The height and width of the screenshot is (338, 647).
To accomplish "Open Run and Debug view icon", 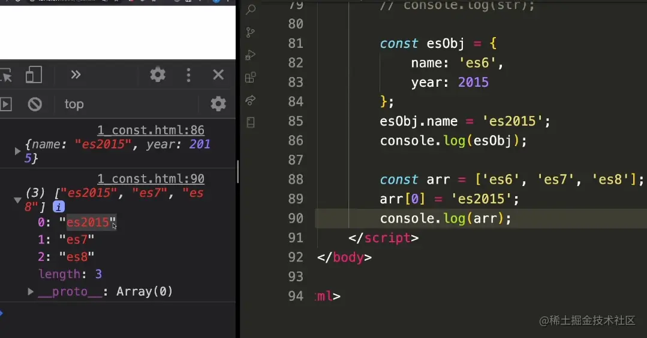I will click(251, 55).
